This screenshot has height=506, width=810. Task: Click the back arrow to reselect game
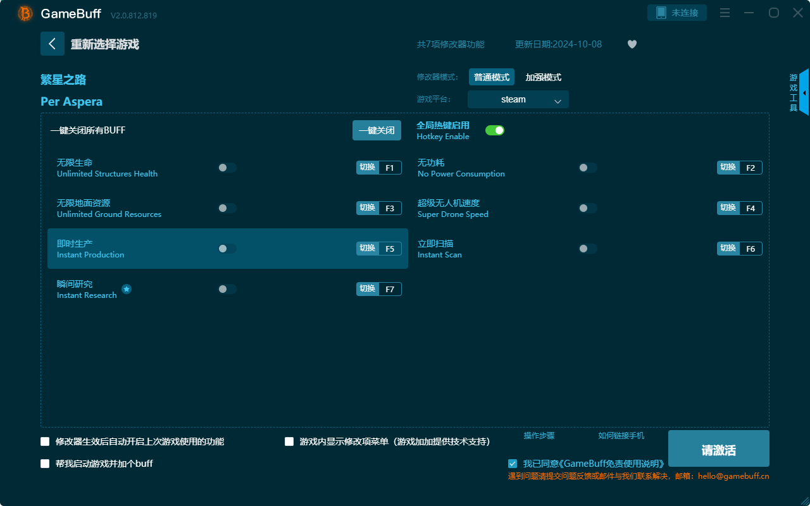[53, 44]
